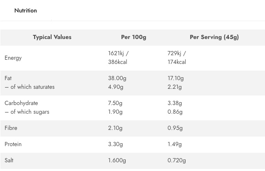This screenshot has width=265, height=171.
Task: Click the Carbohydrate row label
Action: [21, 103]
